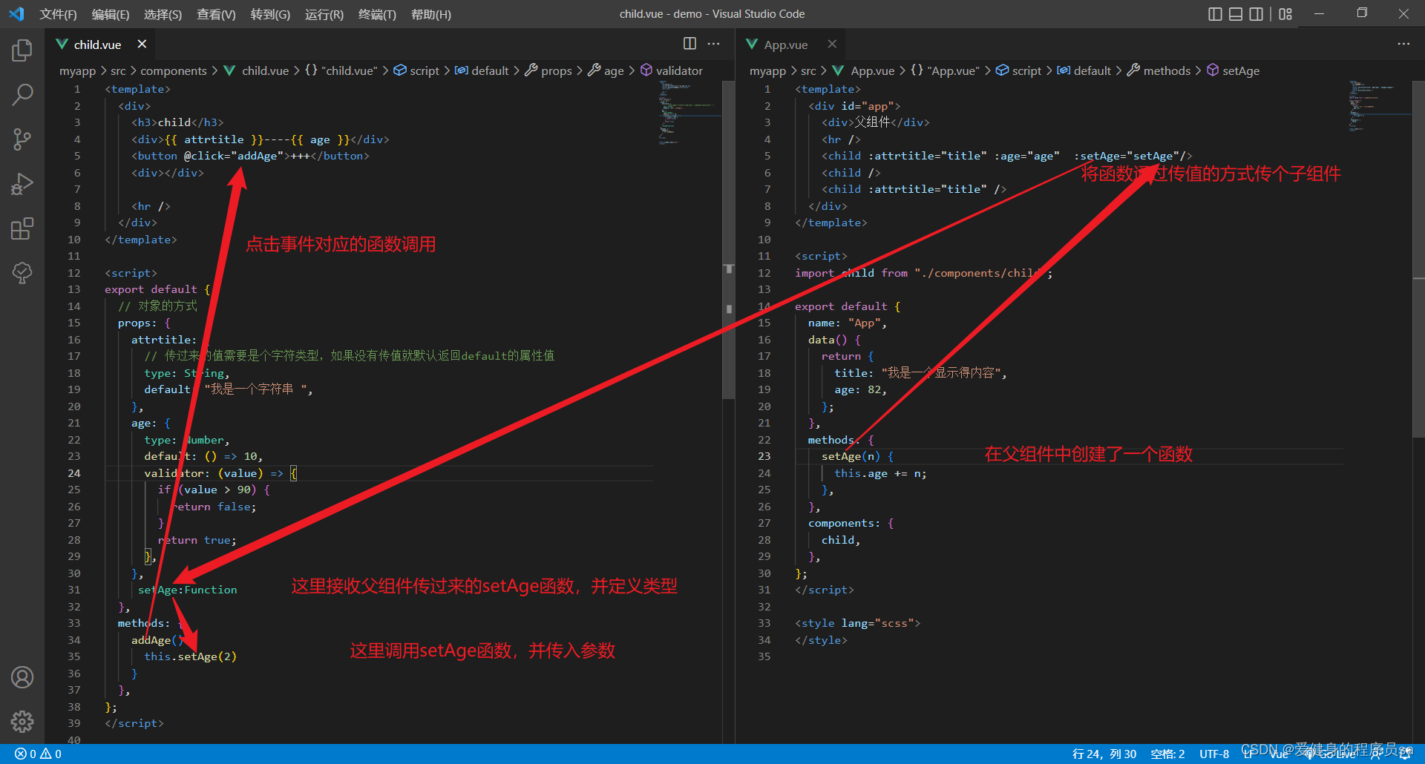This screenshot has width=1425, height=764.
Task: Click the 空格: 2 indentation status
Action: click(x=1167, y=754)
